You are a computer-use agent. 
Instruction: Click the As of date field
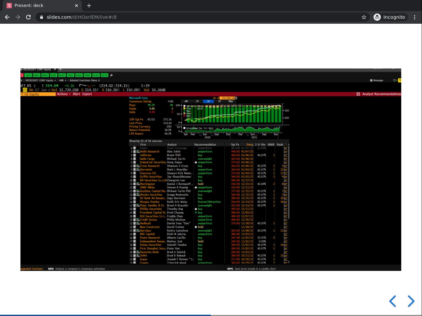pyautogui.click(x=227, y=98)
